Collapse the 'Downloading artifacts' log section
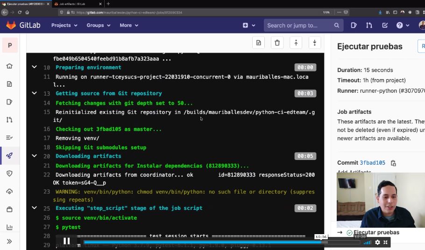The width and height of the screenshot is (425, 250). tap(34, 156)
